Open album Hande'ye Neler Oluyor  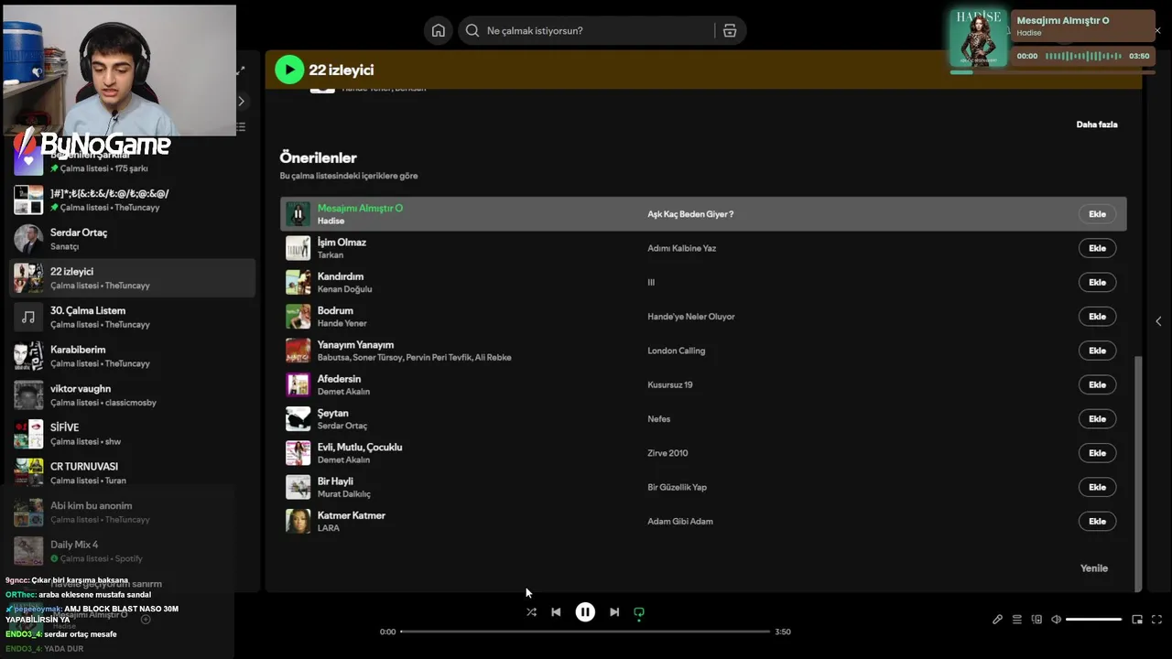coord(691,317)
